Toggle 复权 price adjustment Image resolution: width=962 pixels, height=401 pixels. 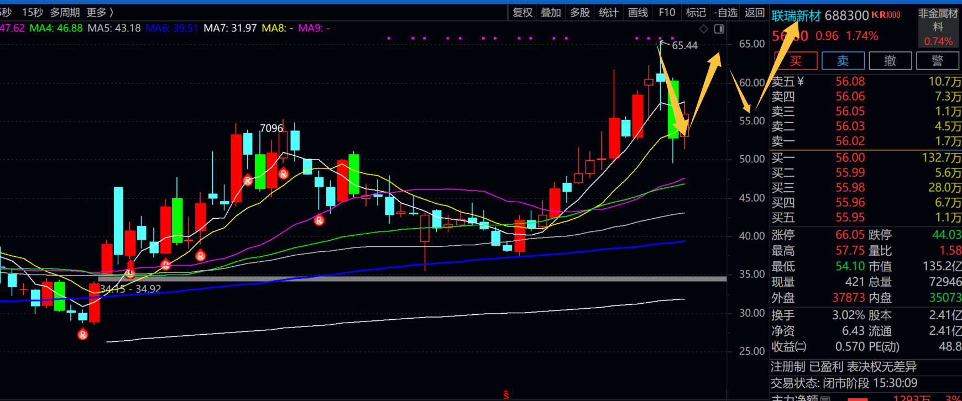click(x=522, y=12)
